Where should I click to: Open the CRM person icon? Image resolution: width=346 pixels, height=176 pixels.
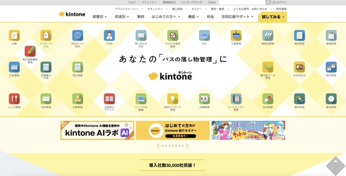coord(109,35)
